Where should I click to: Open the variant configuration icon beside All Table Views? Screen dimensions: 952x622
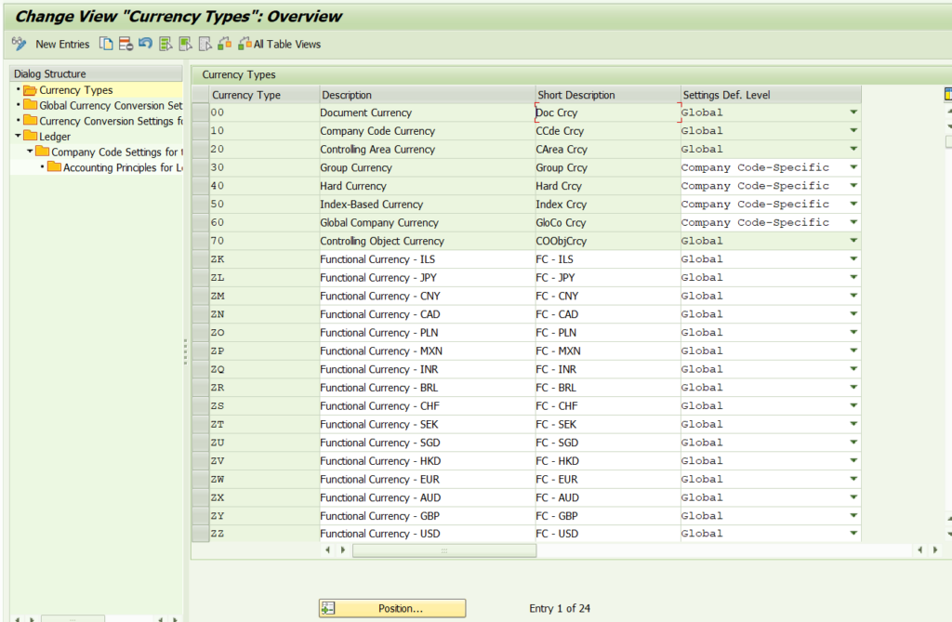tap(223, 44)
